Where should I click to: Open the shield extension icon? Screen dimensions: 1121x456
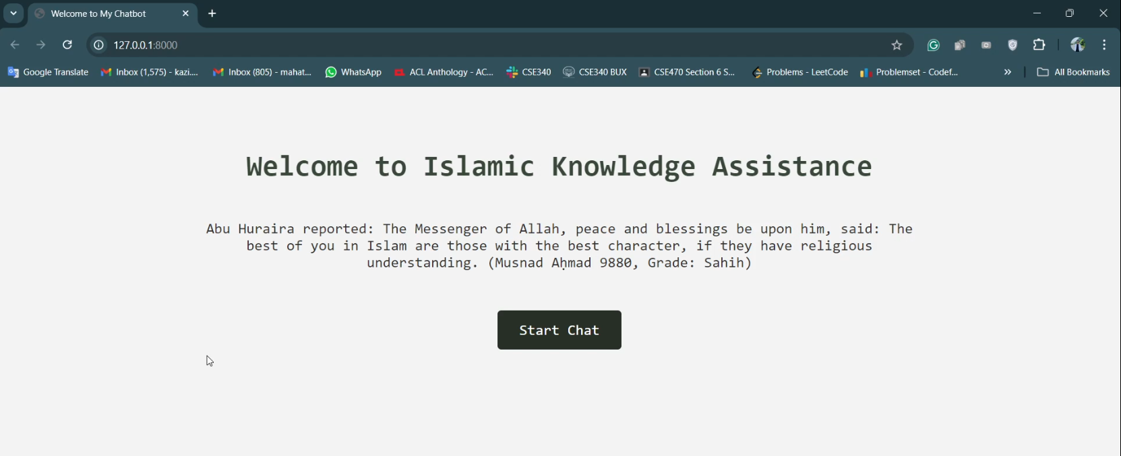tap(1012, 45)
